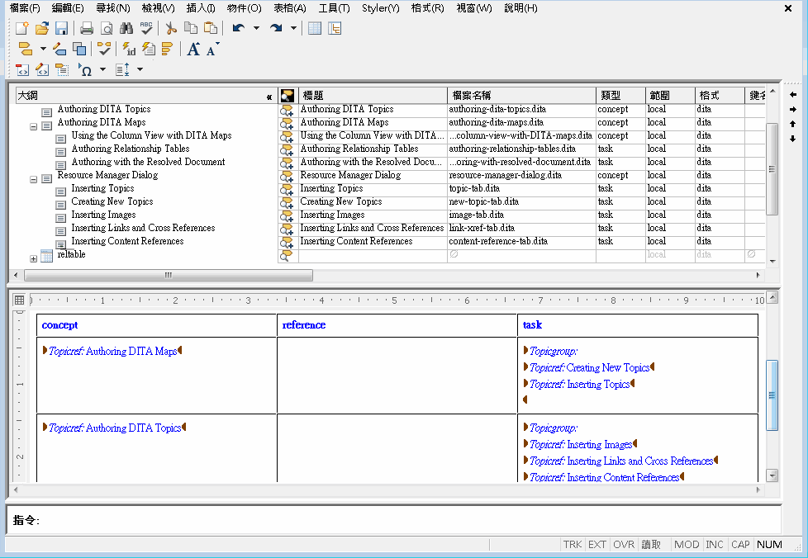Insert a table with the grid icon
The height and width of the screenshot is (558, 808).
314,28
